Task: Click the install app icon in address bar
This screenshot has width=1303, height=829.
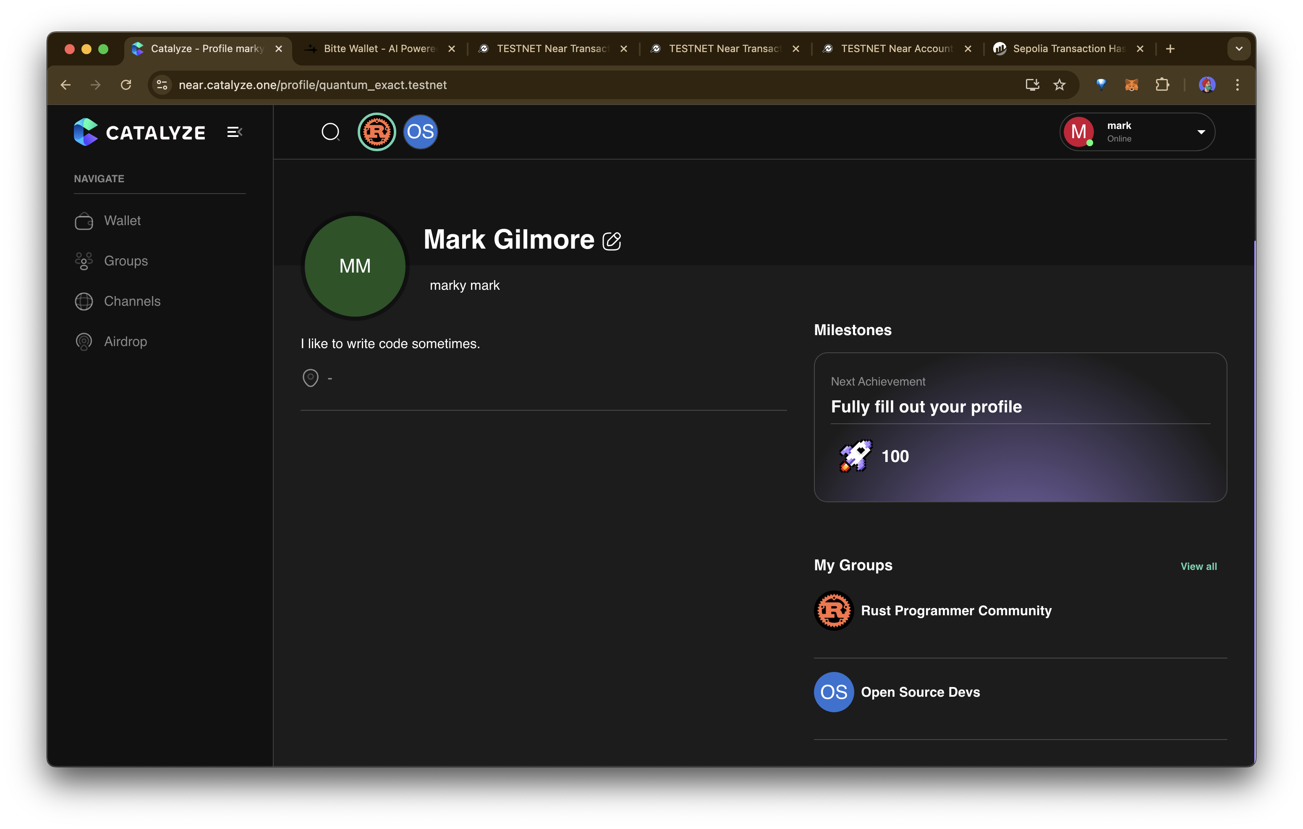Action: 1032,85
